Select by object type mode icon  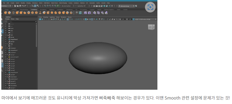35,6
